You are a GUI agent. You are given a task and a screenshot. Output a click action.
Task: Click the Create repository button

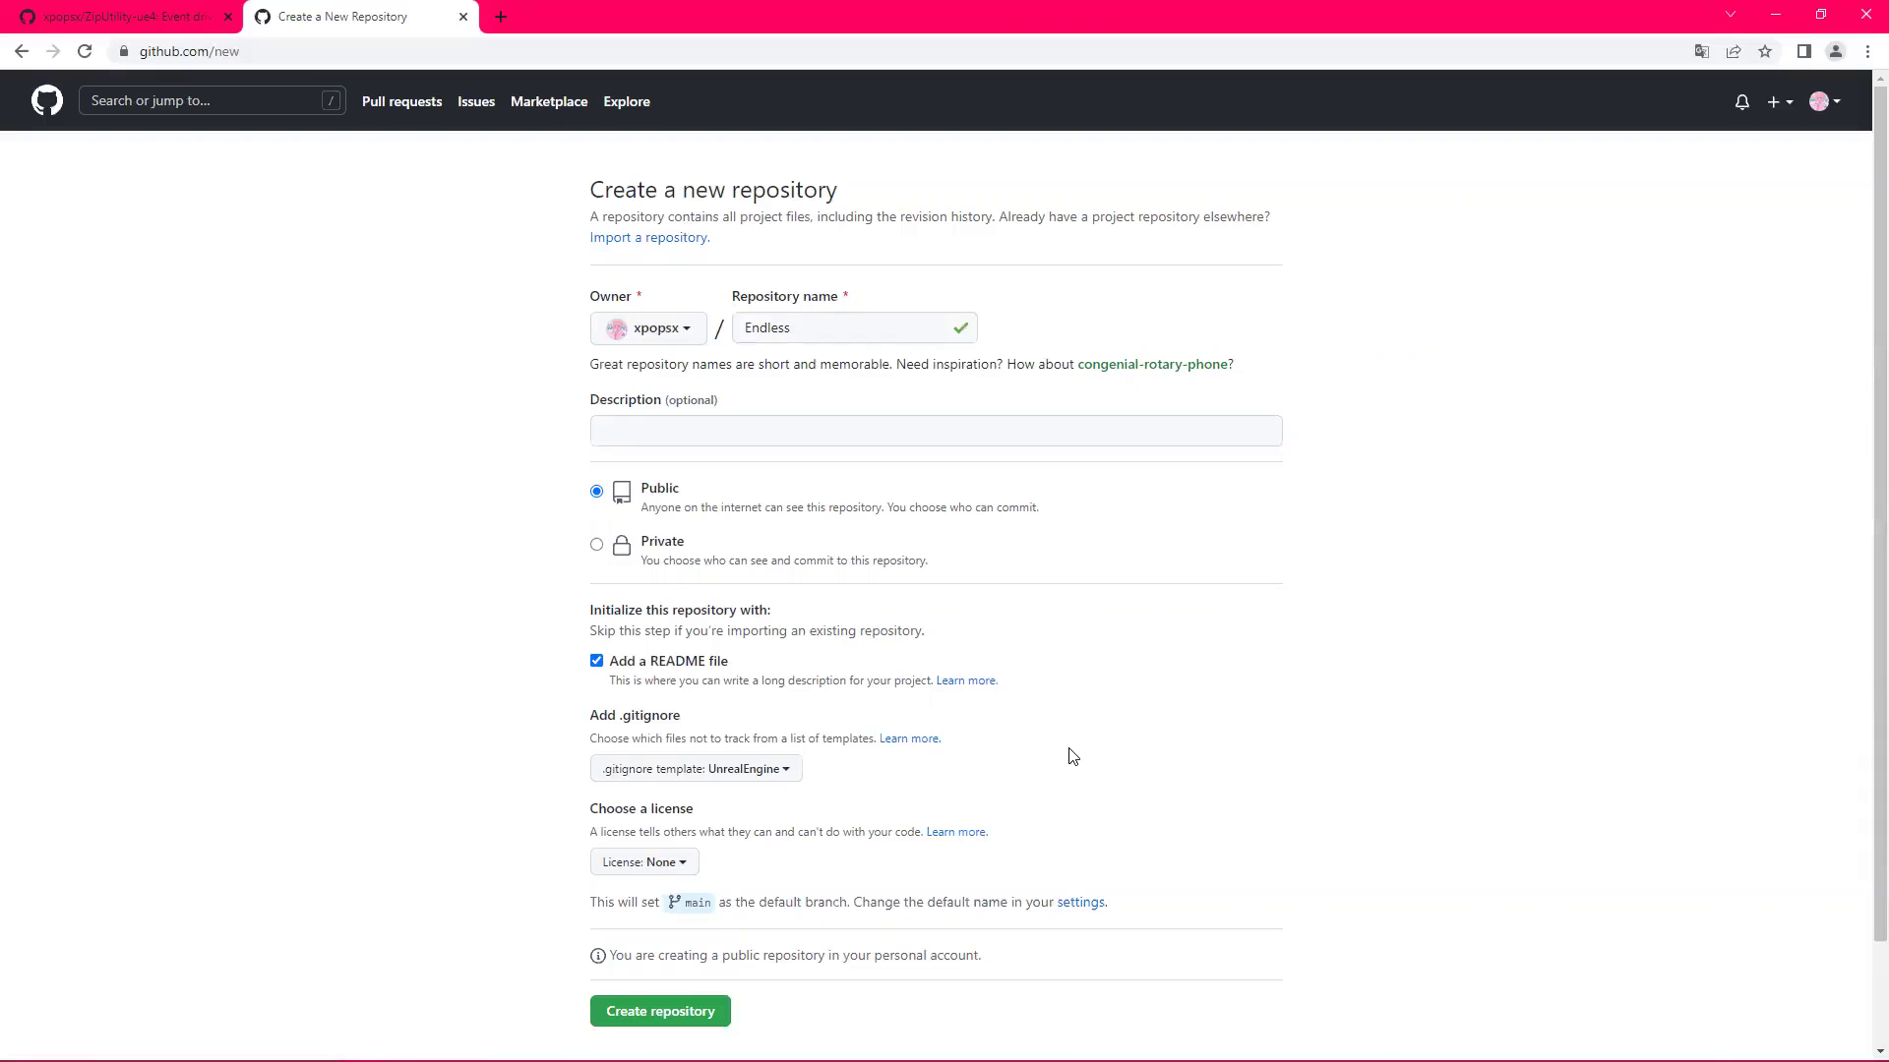click(660, 1011)
